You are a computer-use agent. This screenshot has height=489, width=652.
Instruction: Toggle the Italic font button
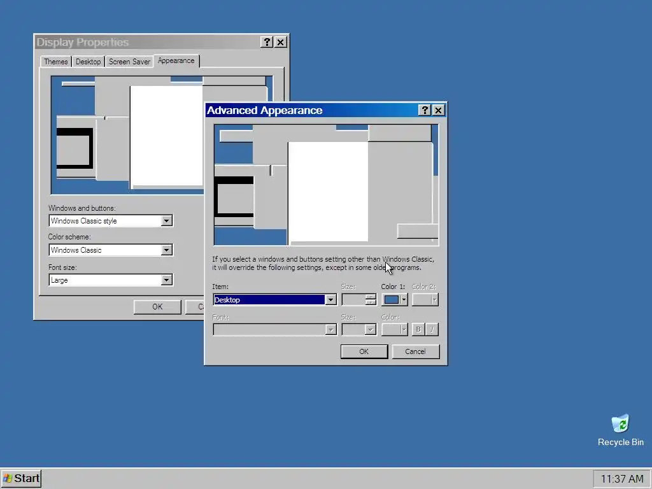tap(432, 329)
